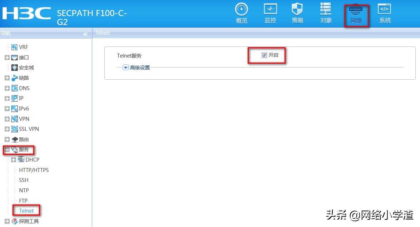The image size is (420, 227).
Task: Open the HTTP/HTTPS service settings
Action: coord(34,170)
